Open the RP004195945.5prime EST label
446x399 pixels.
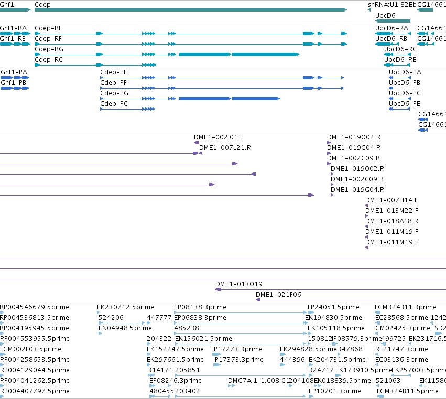35,328
